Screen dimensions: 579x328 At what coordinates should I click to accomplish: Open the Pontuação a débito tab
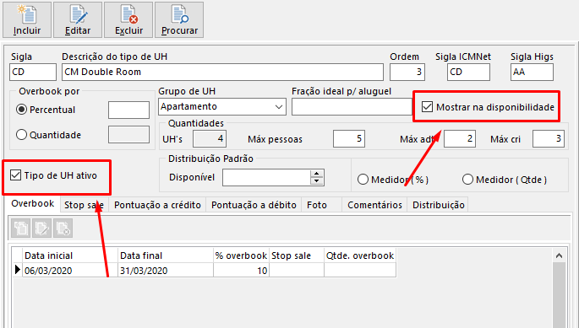(x=254, y=205)
